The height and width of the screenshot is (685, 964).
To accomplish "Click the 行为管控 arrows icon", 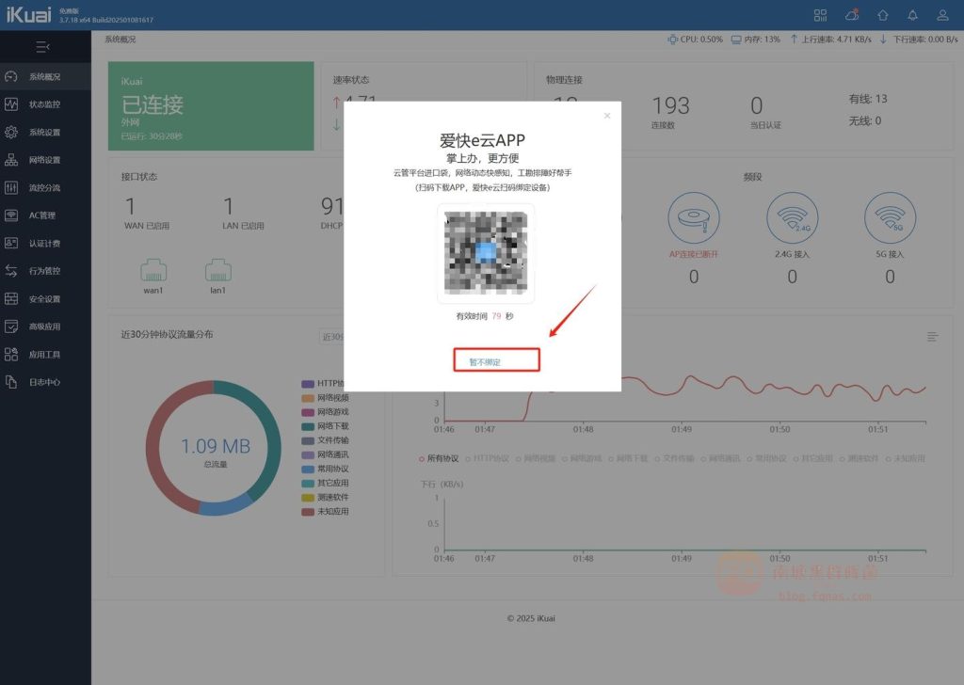I will (x=12, y=271).
